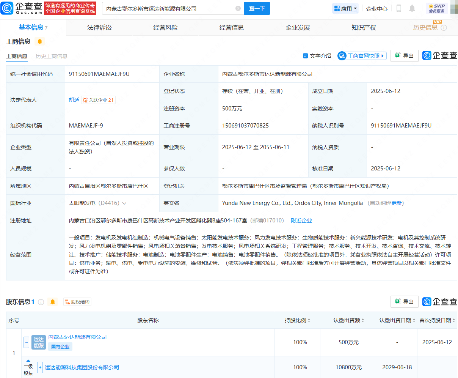Collapse the 内蒙古运达能源有限公司 shareholder row
The image size is (458, 378).
27,342
